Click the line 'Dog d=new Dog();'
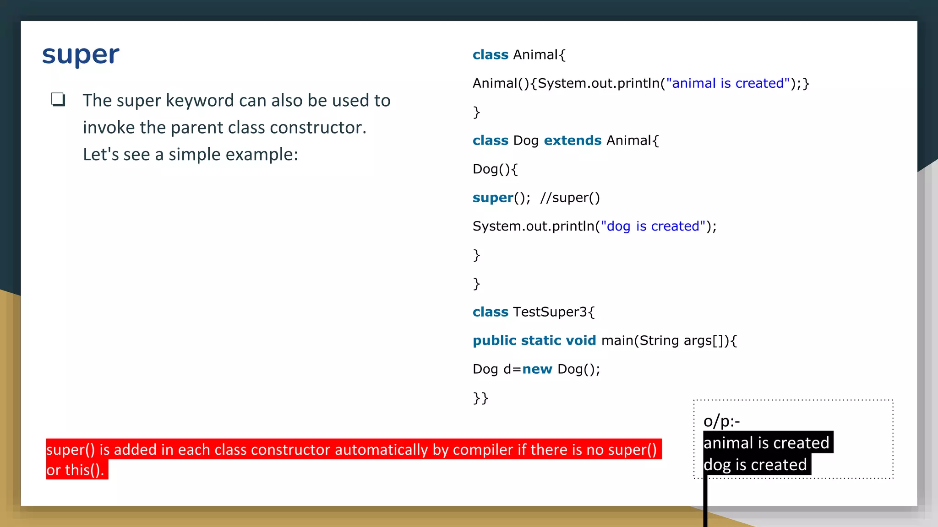 pos(536,369)
